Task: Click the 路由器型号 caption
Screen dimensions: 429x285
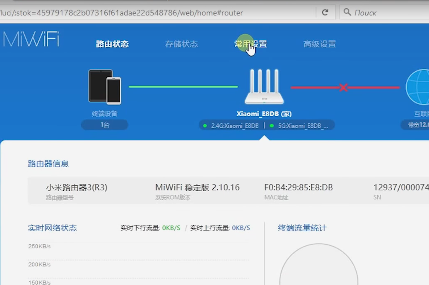Action: click(x=60, y=197)
